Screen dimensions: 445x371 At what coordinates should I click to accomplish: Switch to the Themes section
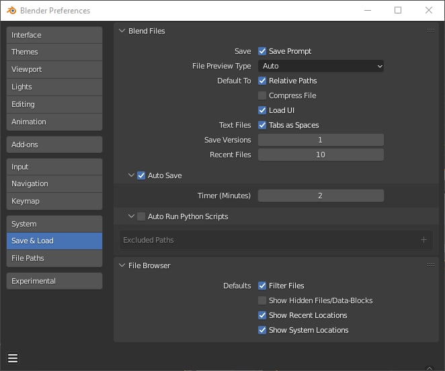54,52
